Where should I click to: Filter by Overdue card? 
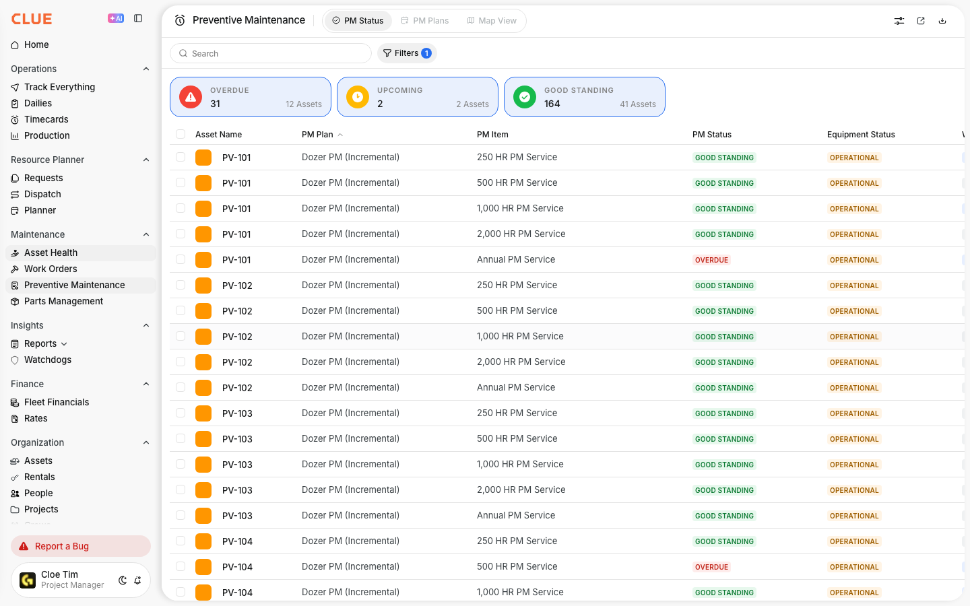pyautogui.click(x=251, y=97)
